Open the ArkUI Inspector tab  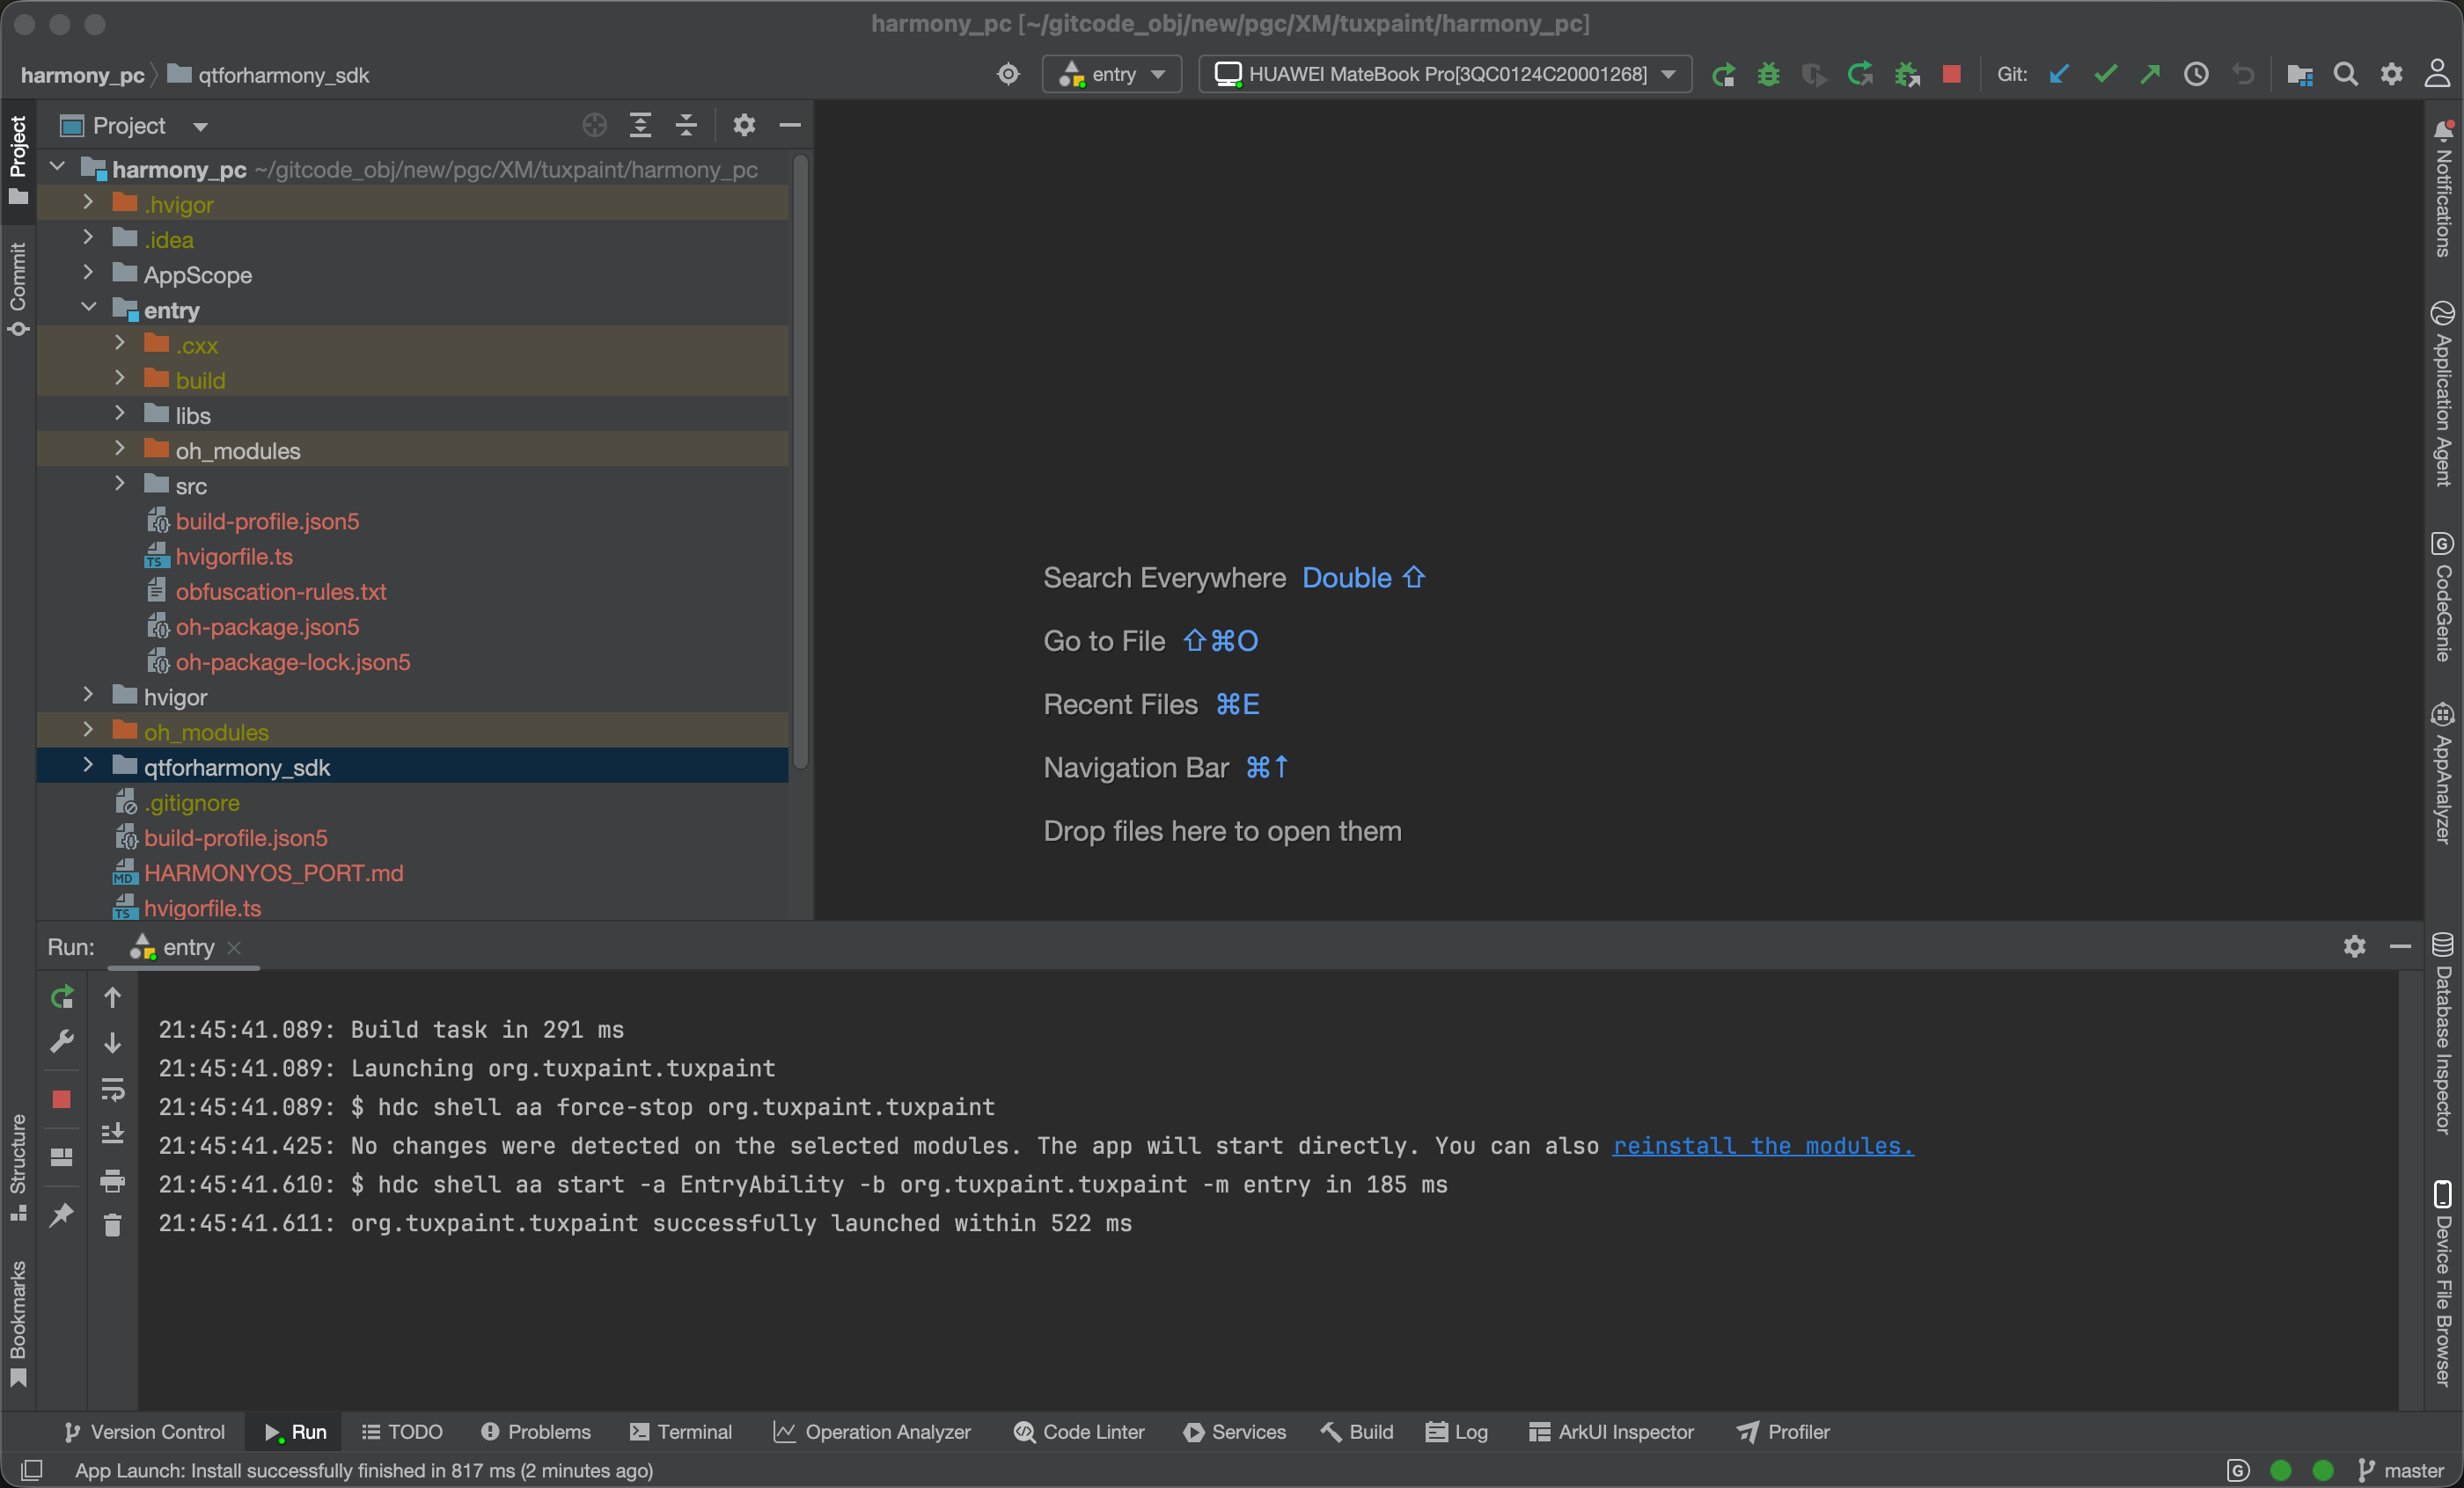(1611, 1431)
